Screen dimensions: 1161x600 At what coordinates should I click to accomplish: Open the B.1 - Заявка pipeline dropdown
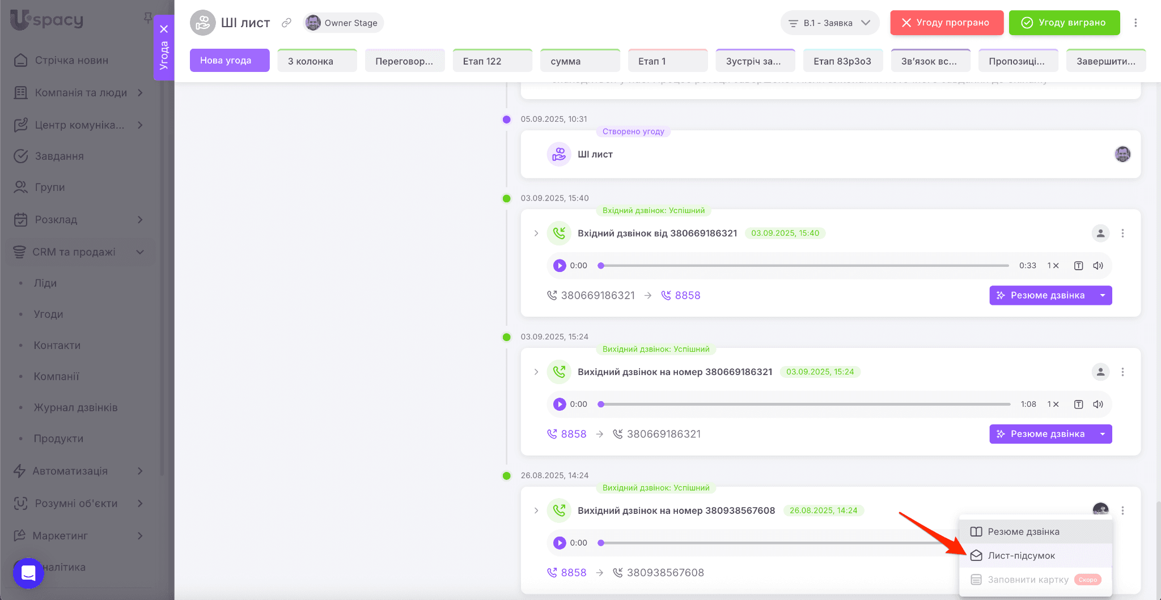point(829,23)
